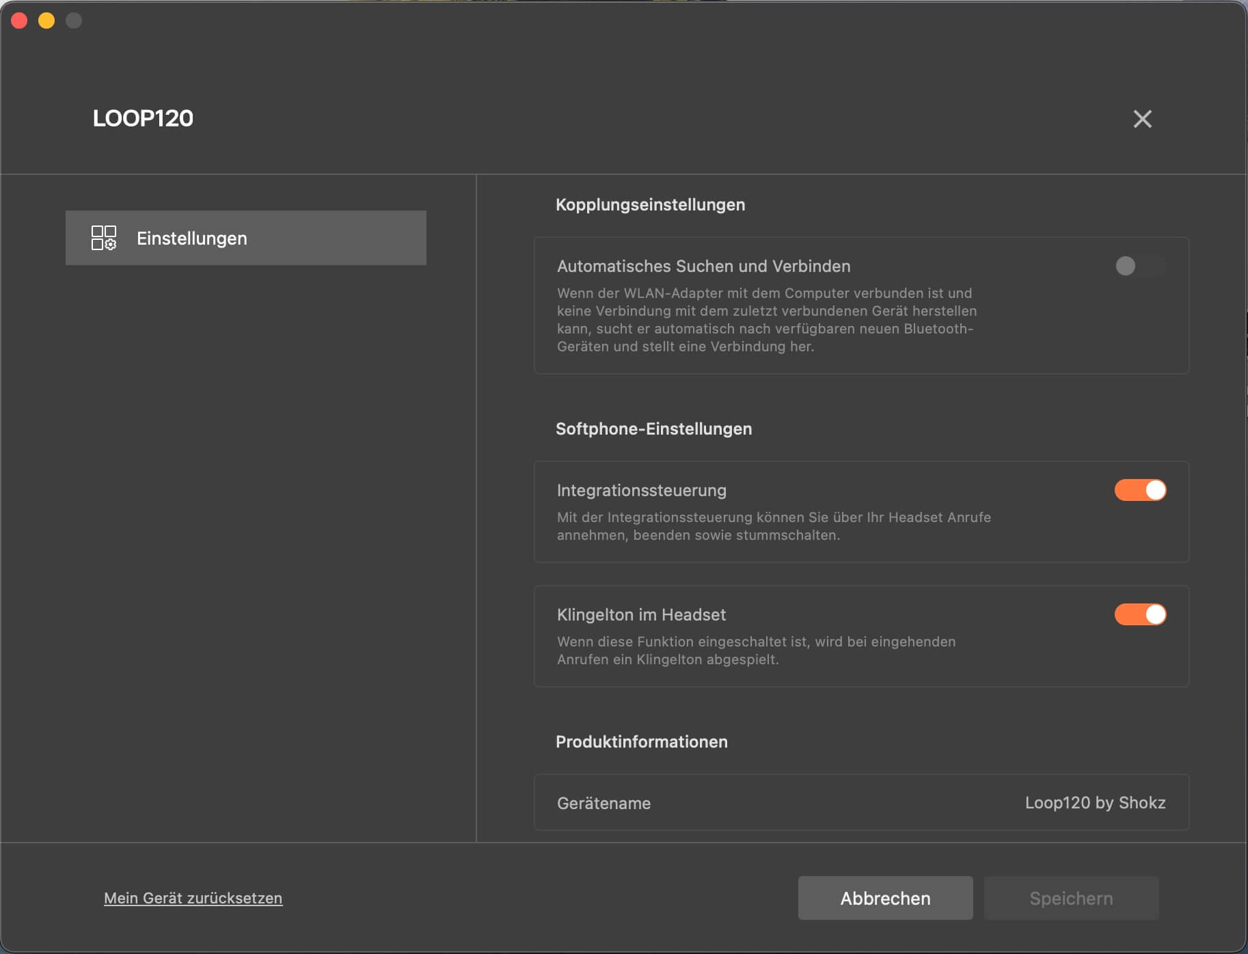Viewport: 1248px width, 954px height.
Task: Click the Klingelton description text
Action: [756, 651]
